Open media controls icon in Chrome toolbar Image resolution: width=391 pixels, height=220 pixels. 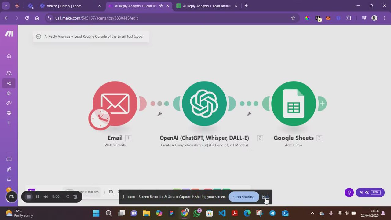(364, 18)
